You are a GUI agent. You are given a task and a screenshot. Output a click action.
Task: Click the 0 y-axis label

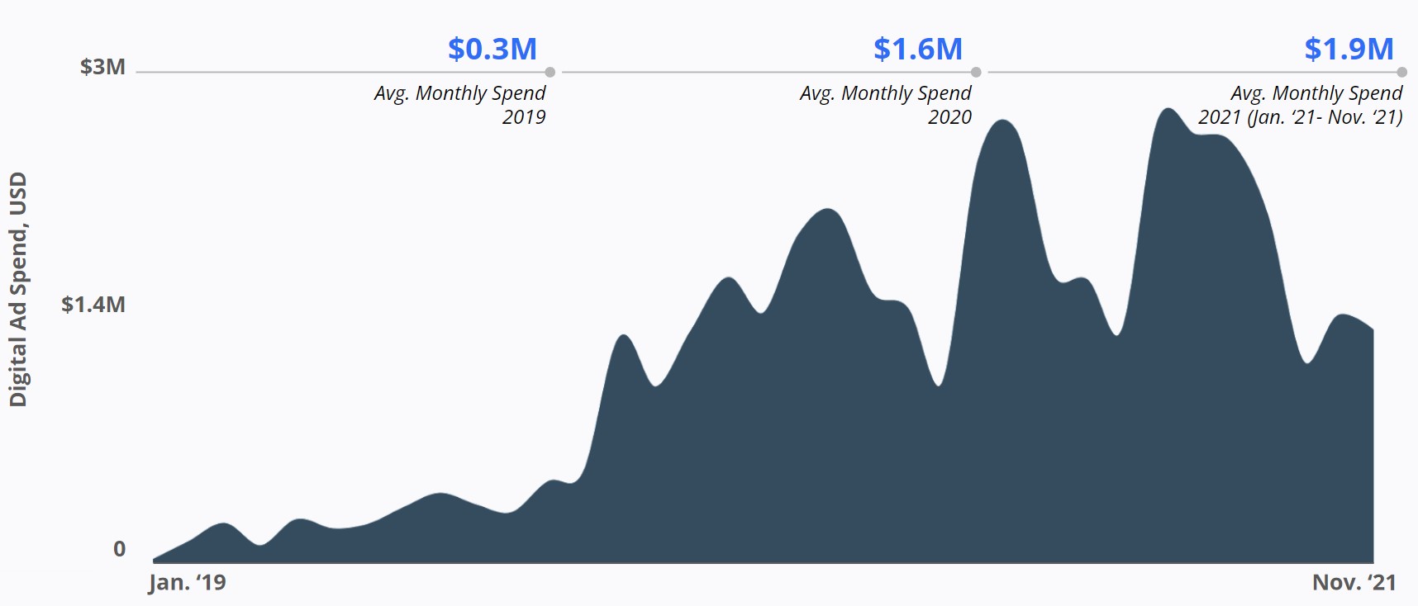(120, 549)
